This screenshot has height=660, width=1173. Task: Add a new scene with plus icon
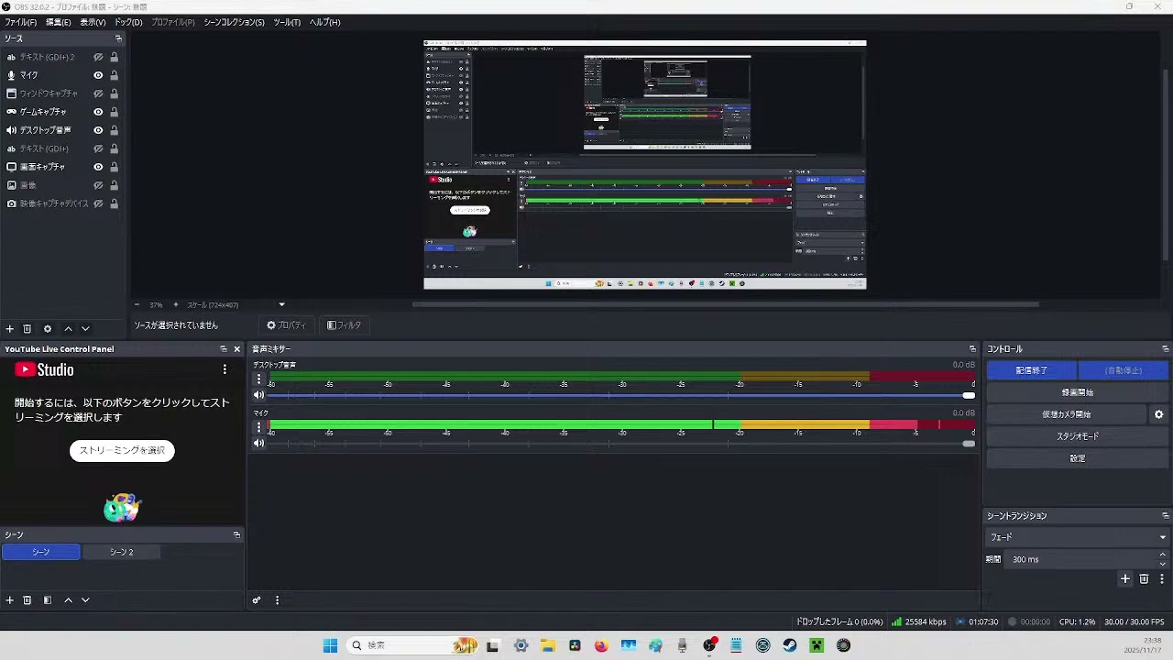point(10,600)
